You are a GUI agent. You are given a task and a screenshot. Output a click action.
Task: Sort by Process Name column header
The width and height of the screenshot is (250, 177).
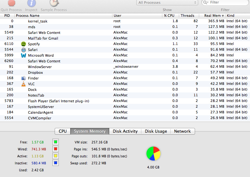coord(64,16)
